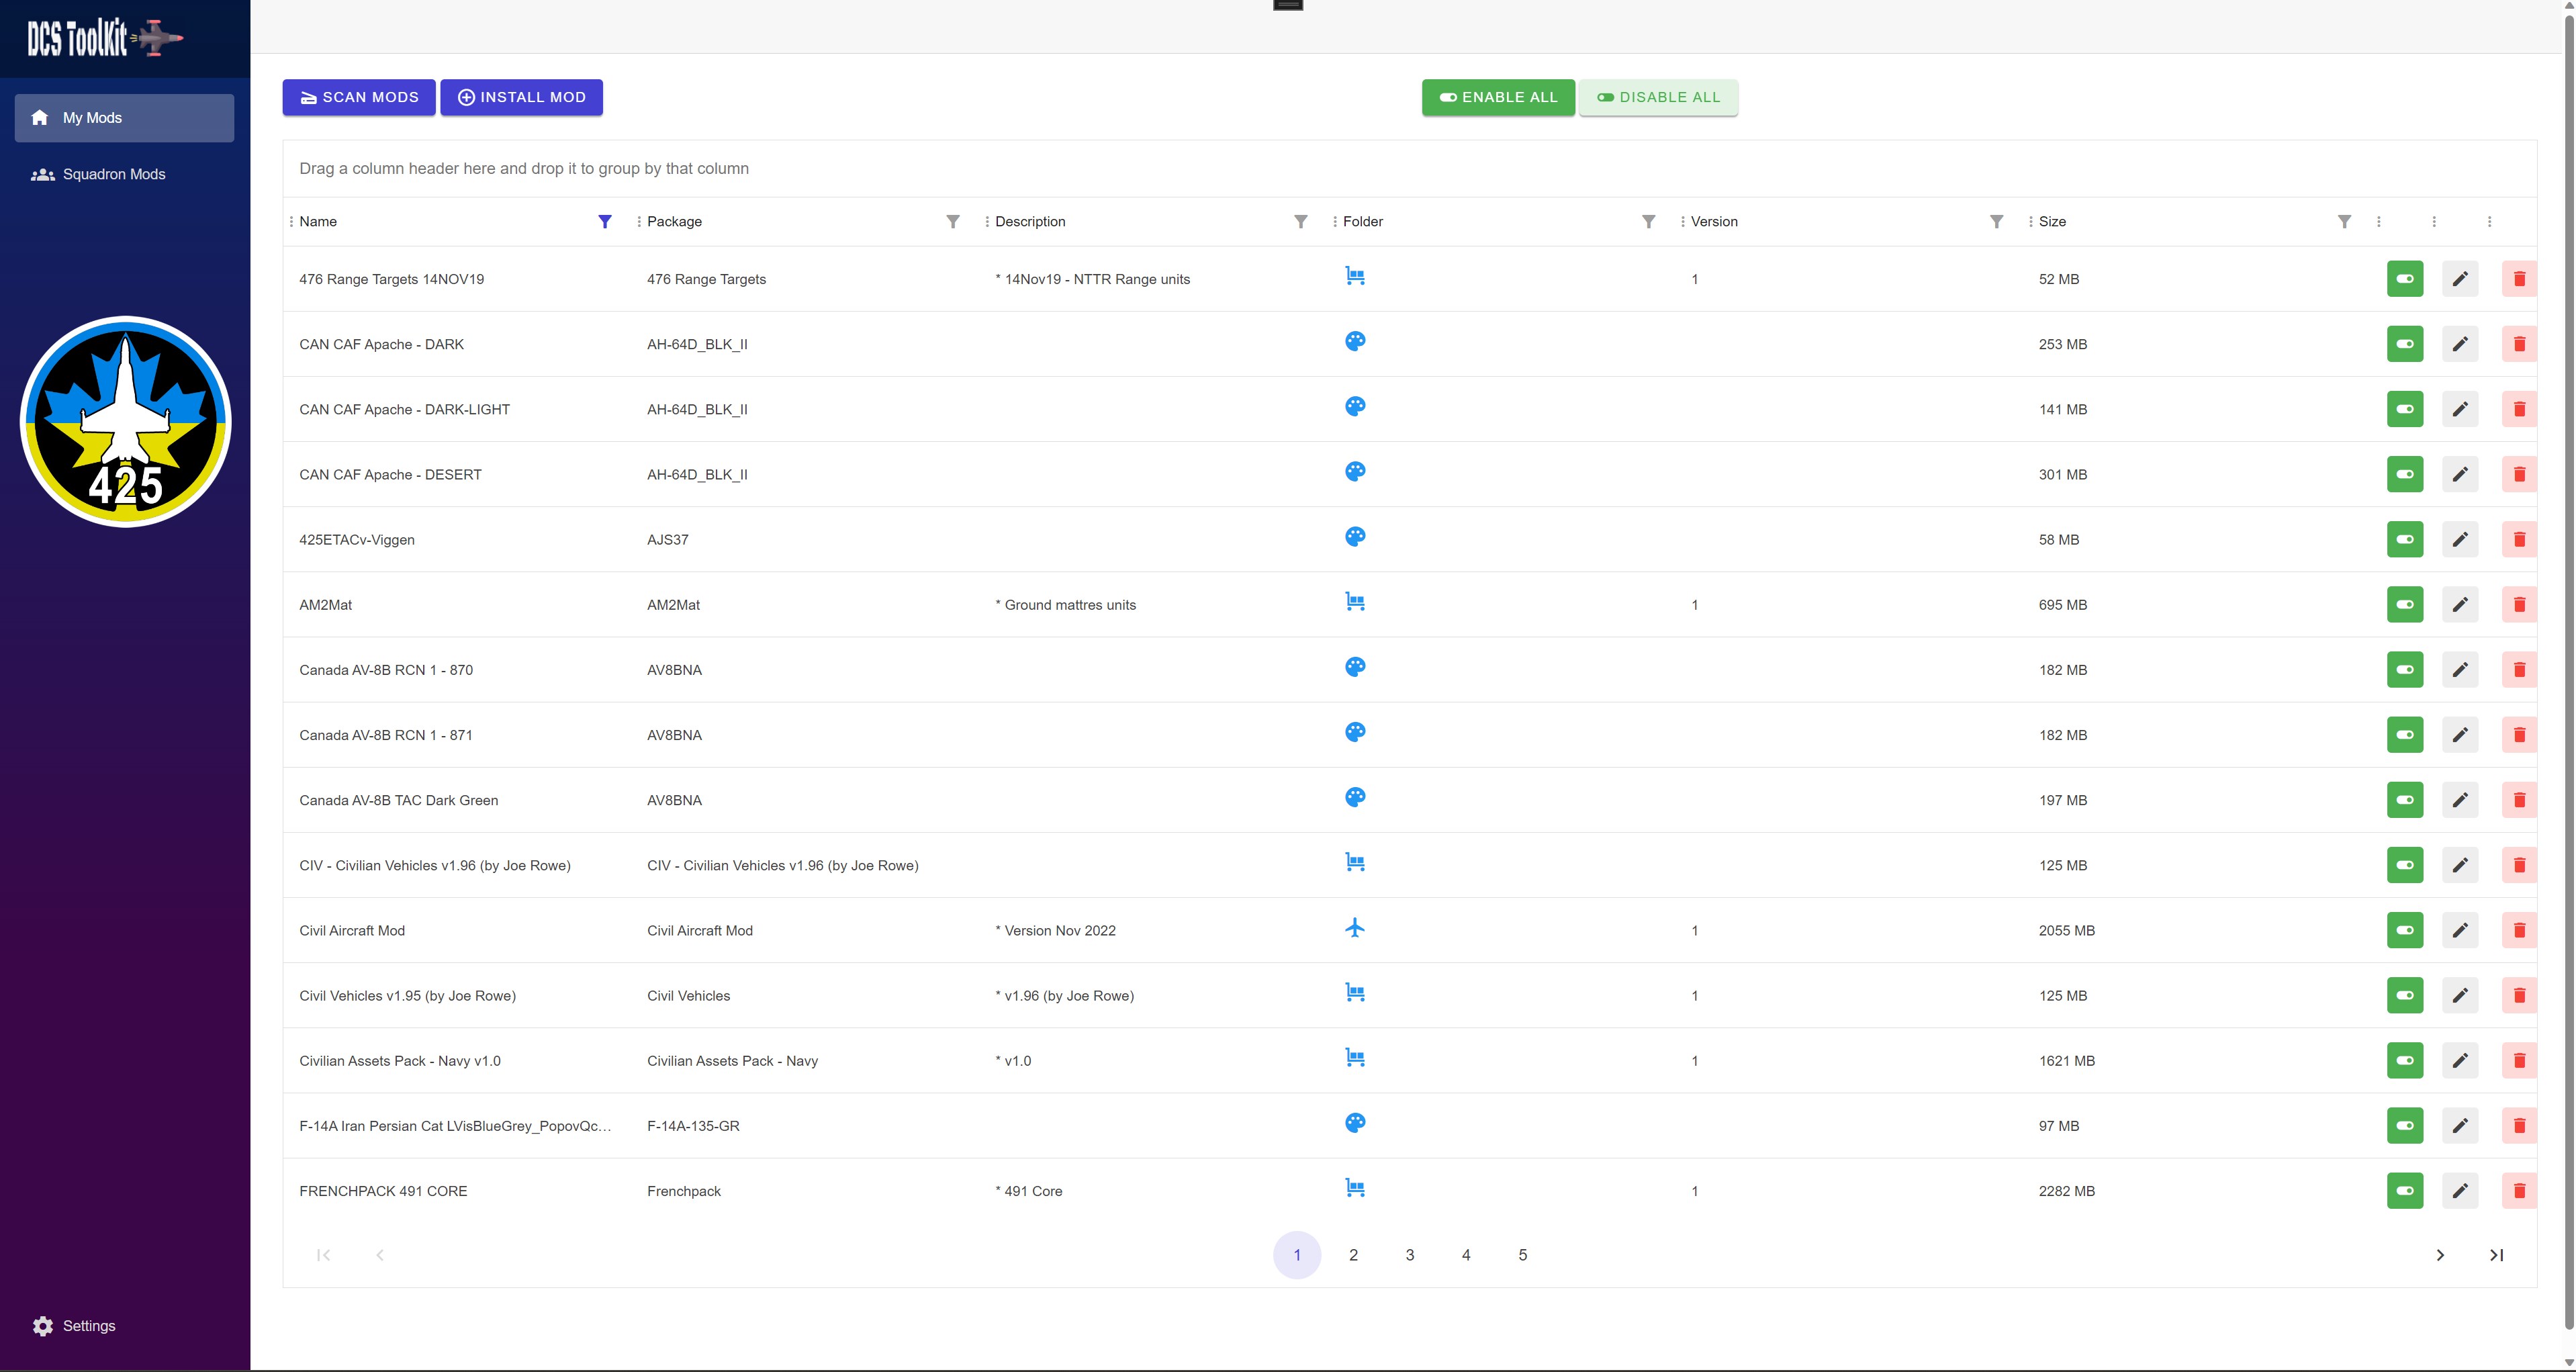Go to the next page arrow
Screen dimensions: 2576x1372
[2440, 1255]
